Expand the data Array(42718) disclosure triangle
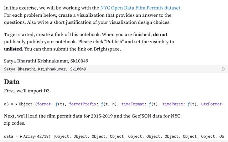The height and width of the screenshot is (142, 228). [x=21, y=136]
